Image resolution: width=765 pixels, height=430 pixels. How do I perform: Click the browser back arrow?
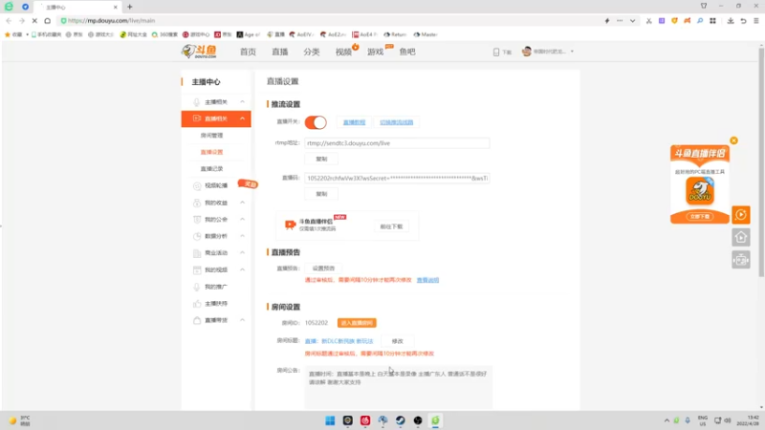pos(9,20)
